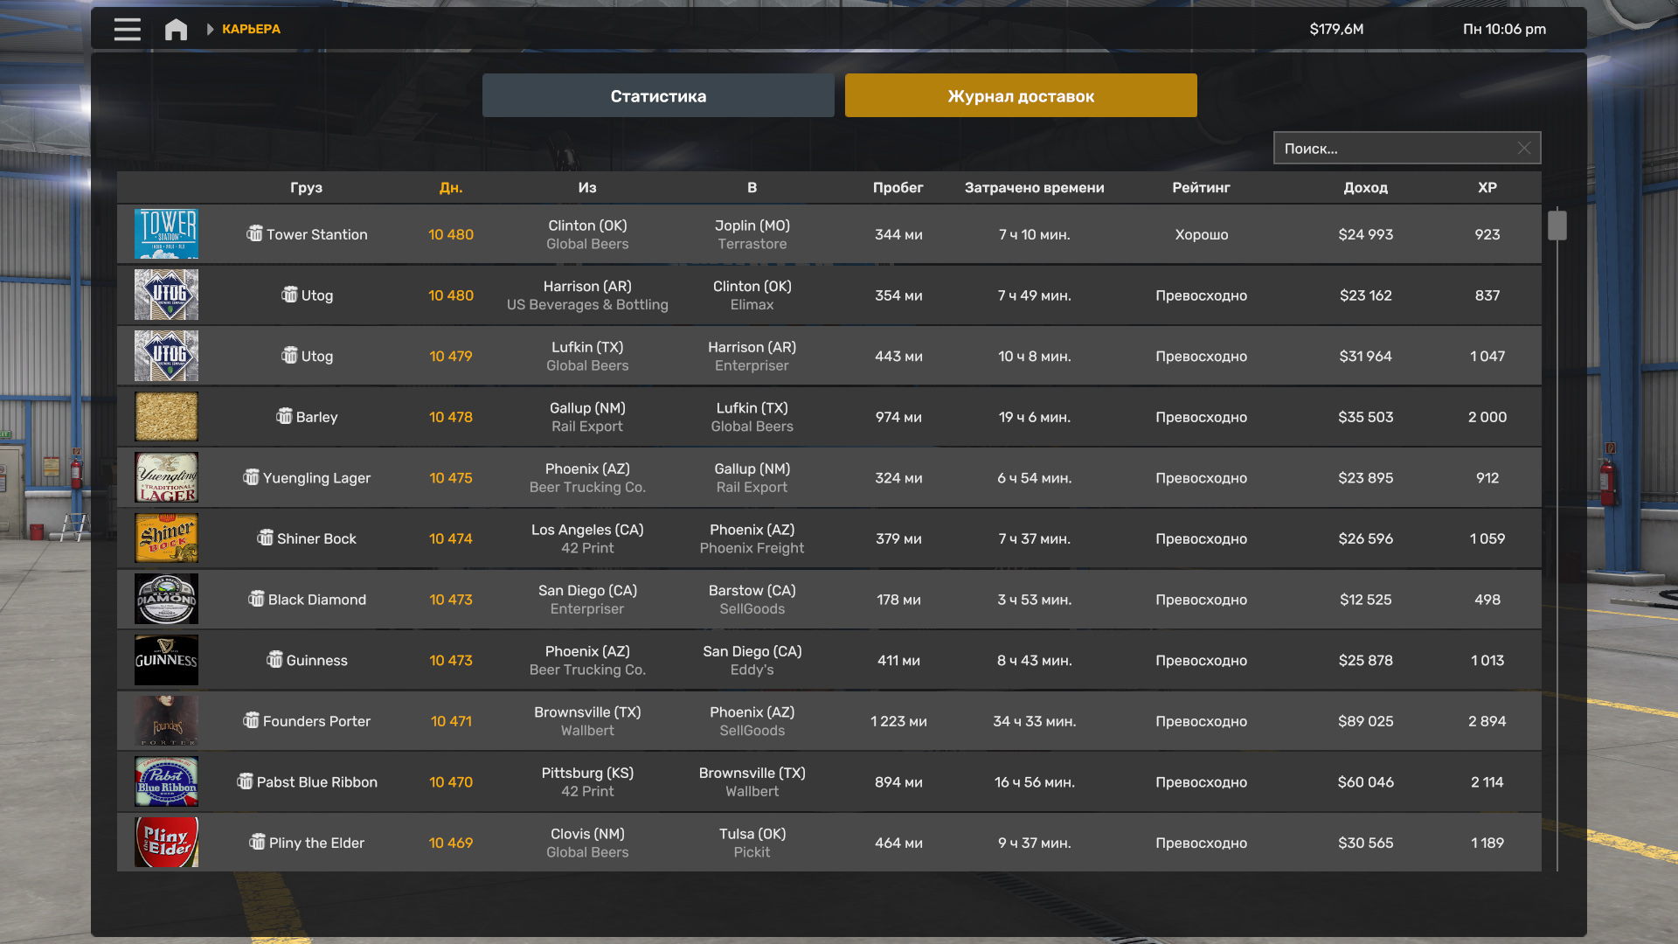
Task: Sort table by Доход column header
Action: [1365, 188]
